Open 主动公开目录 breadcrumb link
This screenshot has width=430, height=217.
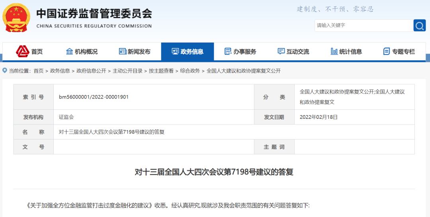[127, 71]
